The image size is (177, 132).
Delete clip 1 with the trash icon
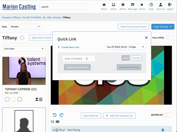[x=163, y=130]
